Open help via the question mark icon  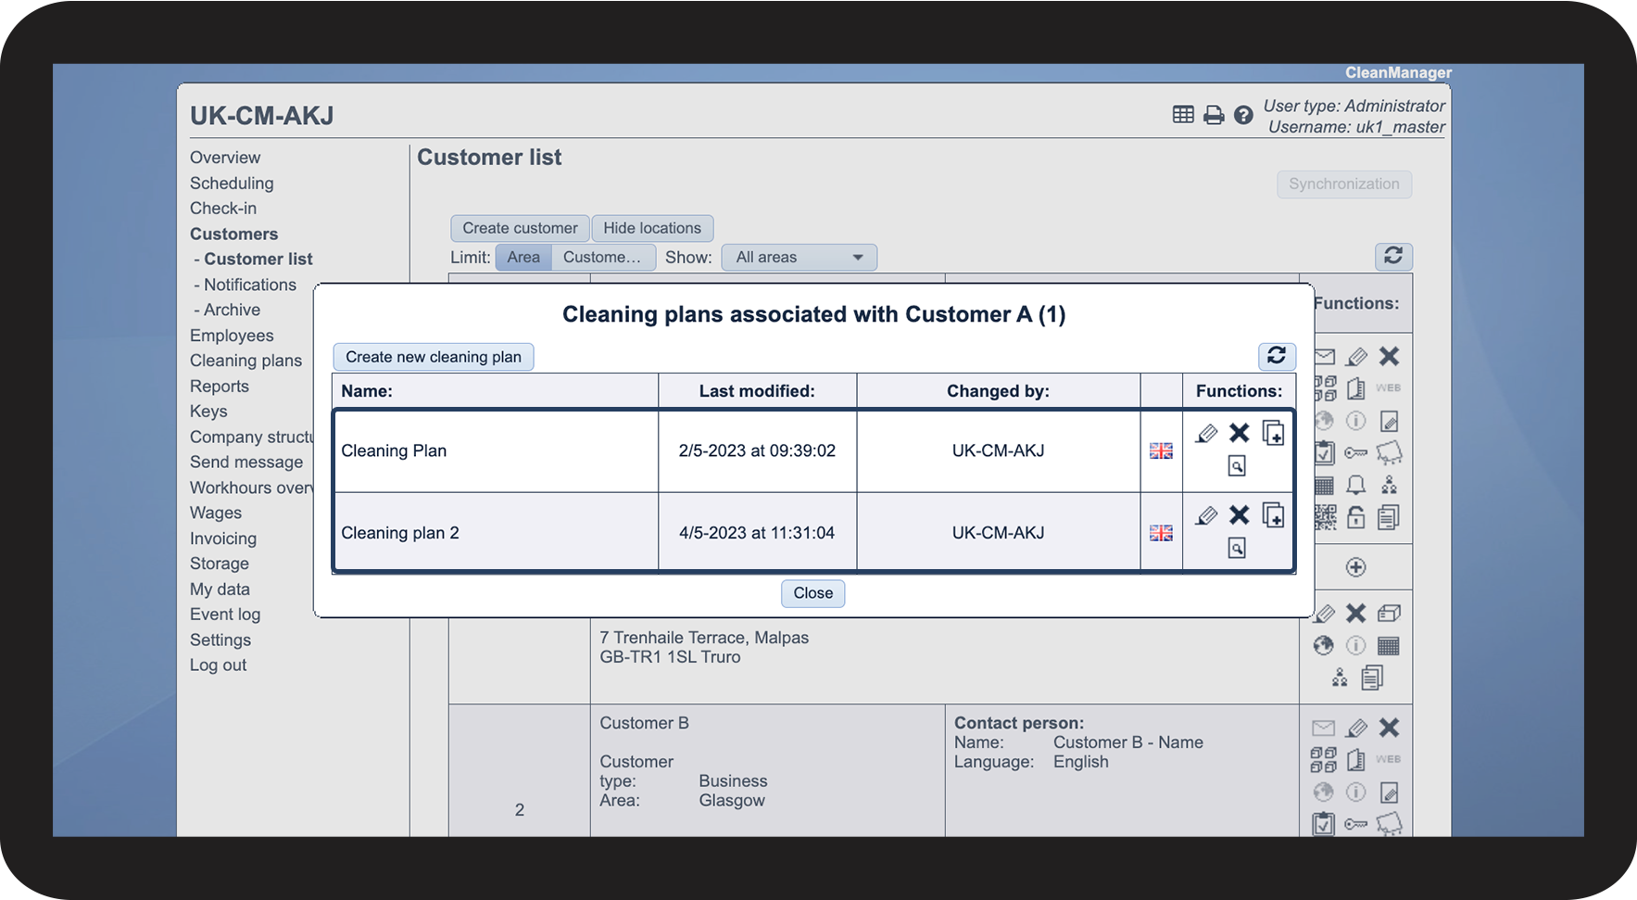[x=1243, y=115]
